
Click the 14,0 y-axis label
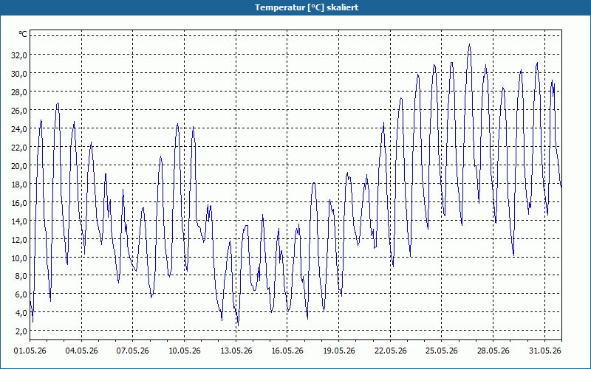[19, 221]
